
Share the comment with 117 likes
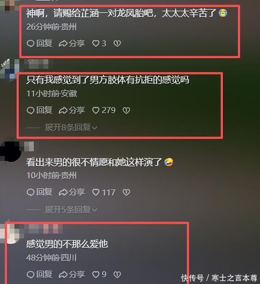(x=72, y=192)
